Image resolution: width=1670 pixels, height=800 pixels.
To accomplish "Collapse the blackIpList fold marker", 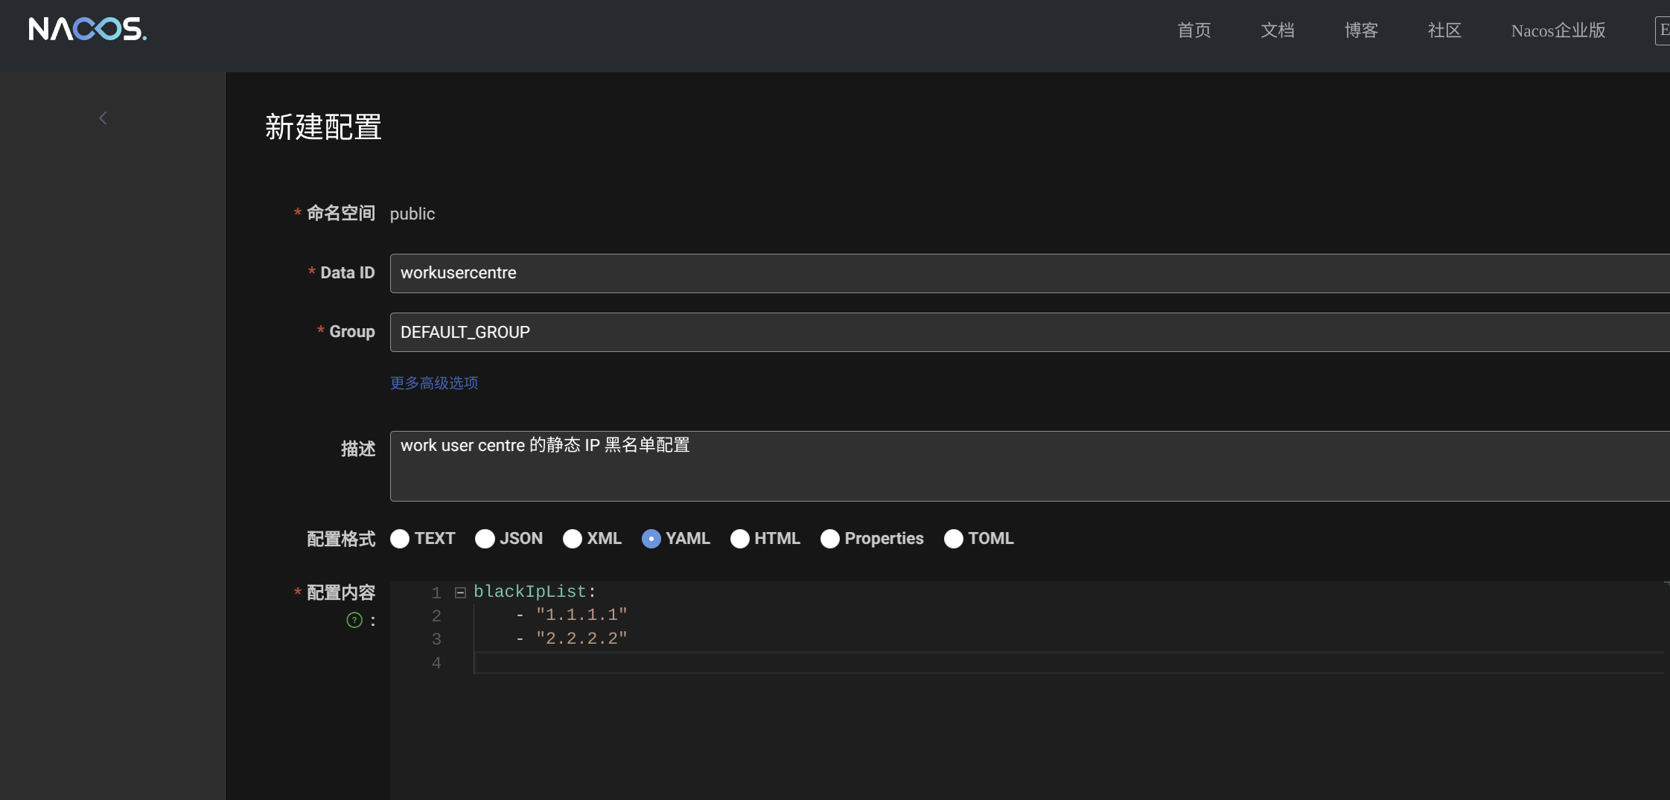I will 460,593.
